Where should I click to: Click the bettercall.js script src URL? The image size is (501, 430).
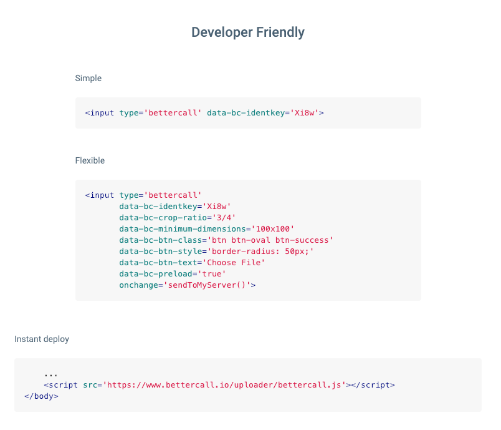coord(224,385)
